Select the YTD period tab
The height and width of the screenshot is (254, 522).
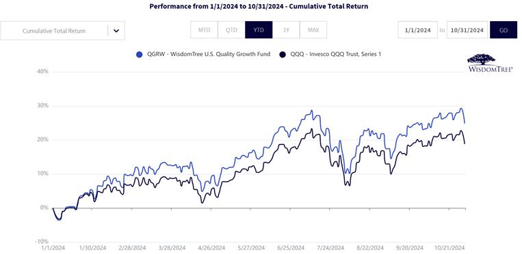[x=259, y=30]
